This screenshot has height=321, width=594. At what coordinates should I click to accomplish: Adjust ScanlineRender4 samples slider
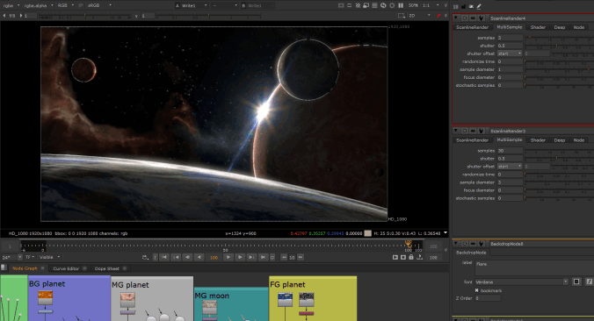coord(559,38)
